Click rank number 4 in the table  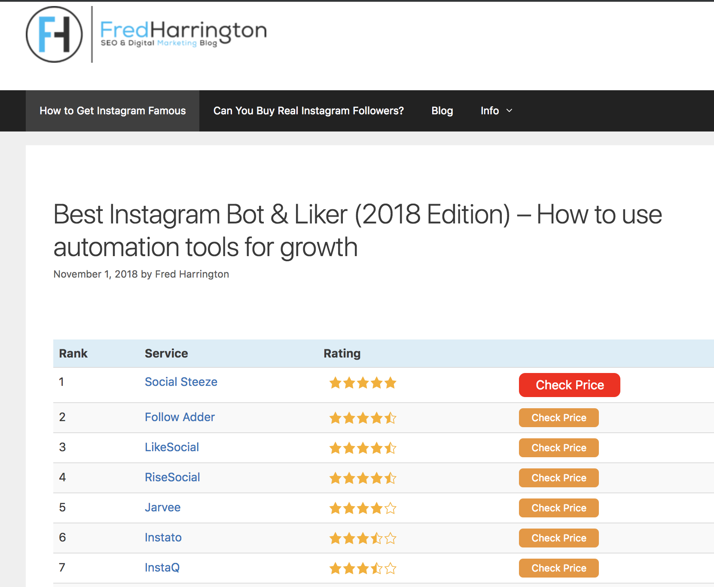[62, 477]
